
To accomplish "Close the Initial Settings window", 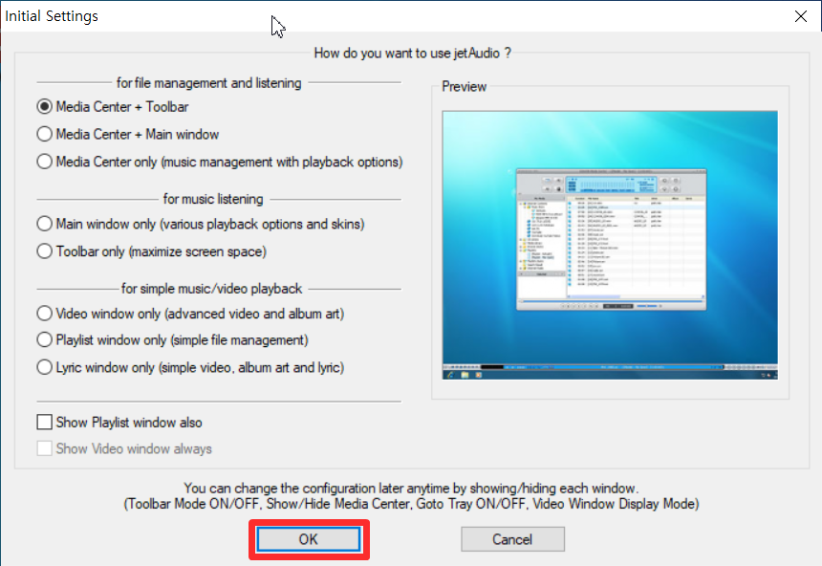I will (801, 16).
